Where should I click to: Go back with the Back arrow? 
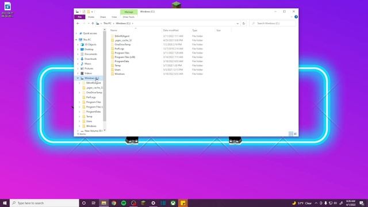(78, 24)
